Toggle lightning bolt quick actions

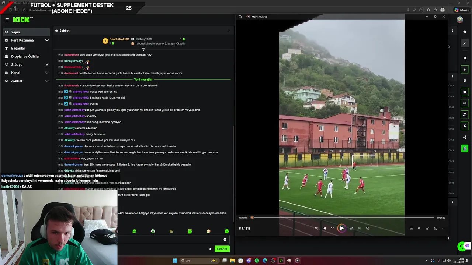coord(465,69)
